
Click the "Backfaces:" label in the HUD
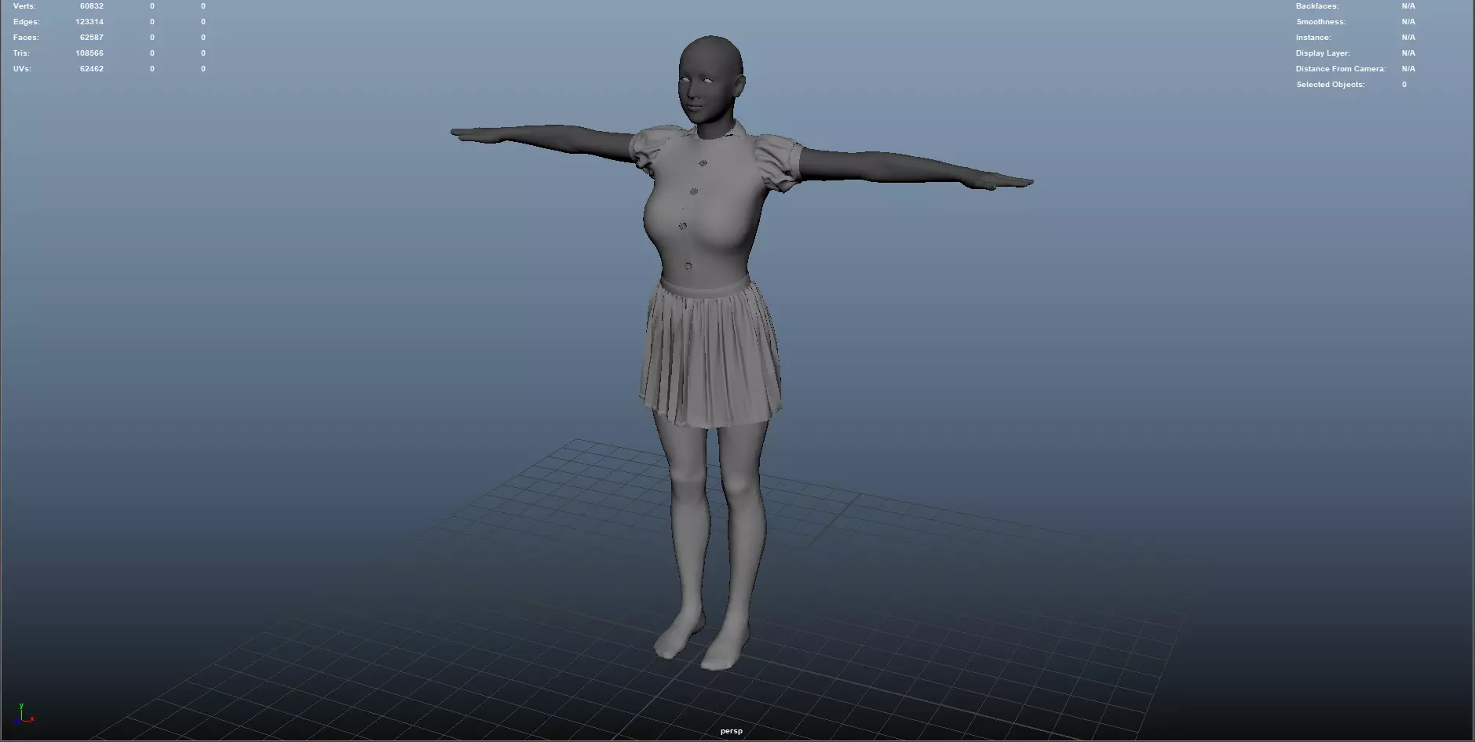point(1317,6)
